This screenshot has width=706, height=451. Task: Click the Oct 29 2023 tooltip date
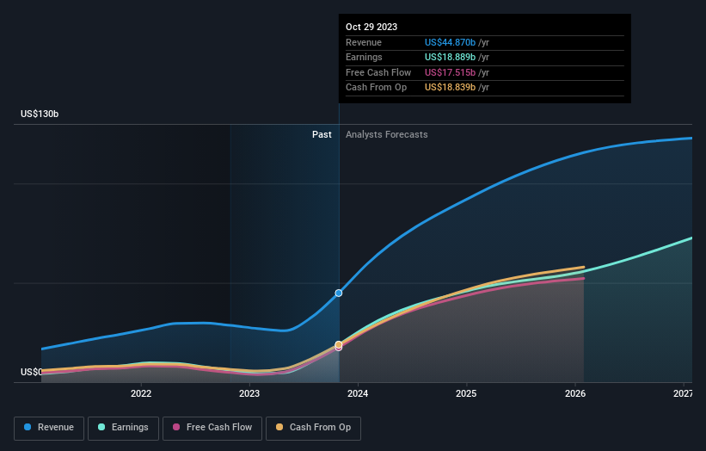point(371,27)
